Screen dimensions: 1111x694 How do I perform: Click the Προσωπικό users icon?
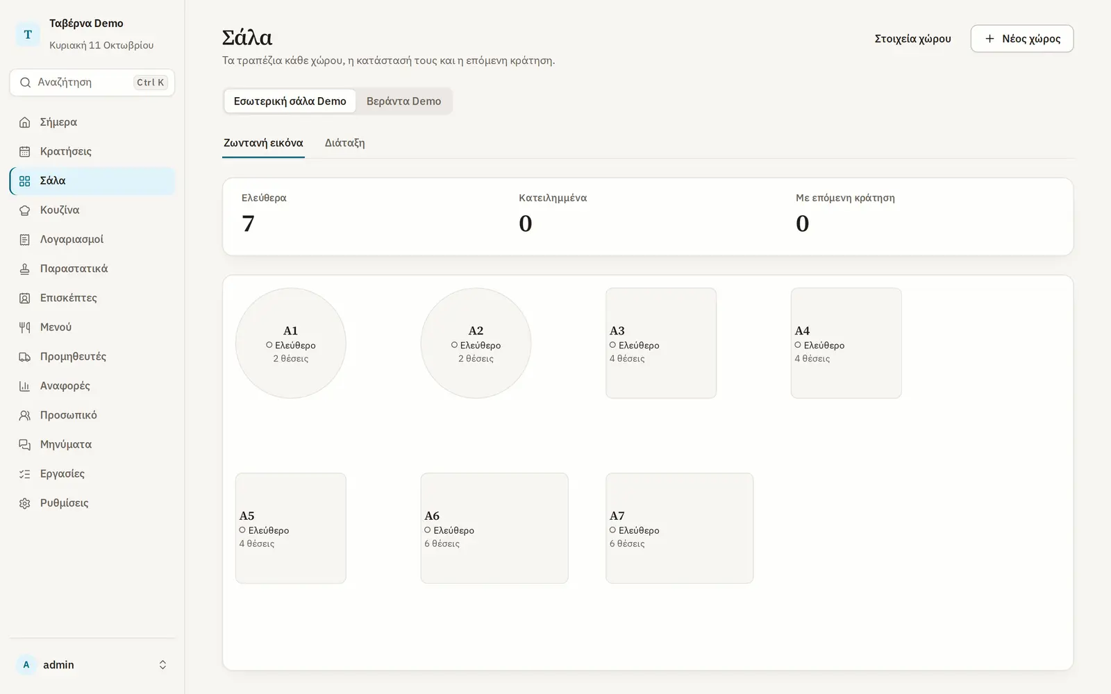point(25,416)
